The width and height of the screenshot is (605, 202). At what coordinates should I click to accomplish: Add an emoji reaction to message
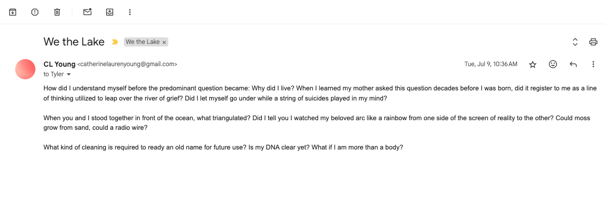[553, 64]
